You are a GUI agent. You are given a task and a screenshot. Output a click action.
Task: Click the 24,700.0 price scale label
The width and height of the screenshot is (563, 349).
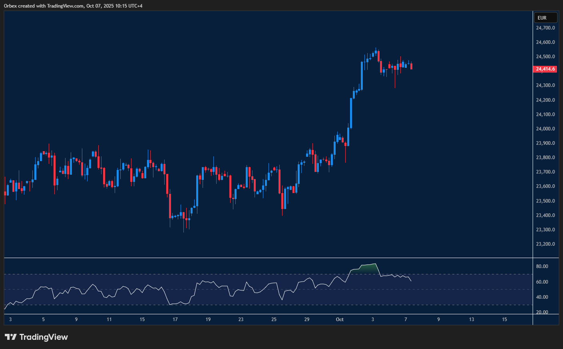click(545, 28)
